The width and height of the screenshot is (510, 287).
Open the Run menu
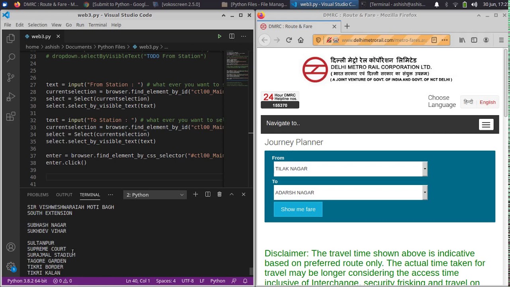coord(80,25)
